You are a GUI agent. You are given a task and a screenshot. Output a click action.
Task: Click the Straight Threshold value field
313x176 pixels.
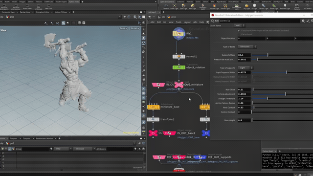pos(244,99)
